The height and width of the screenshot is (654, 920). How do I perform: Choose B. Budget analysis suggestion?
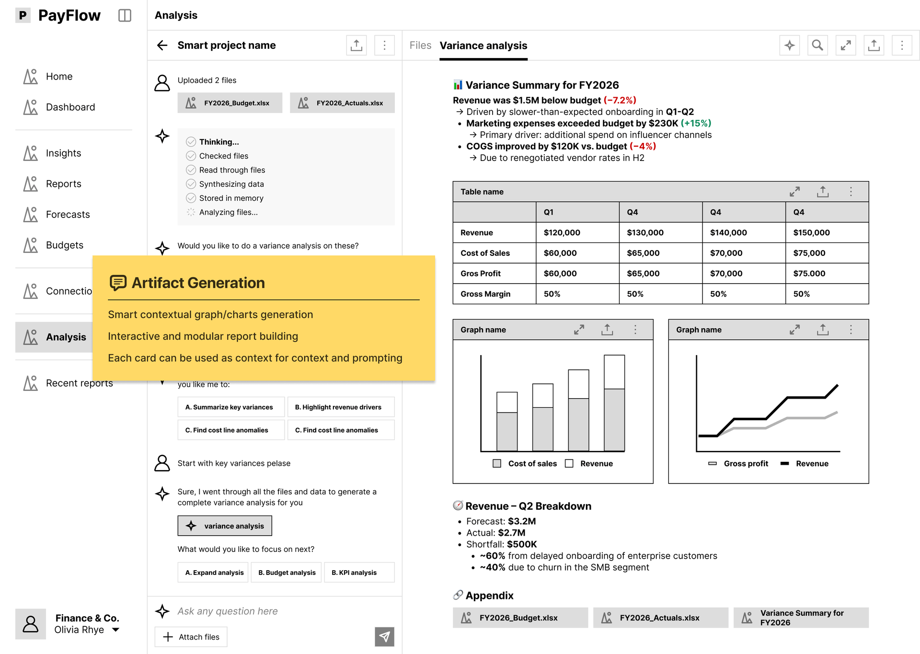point(286,572)
